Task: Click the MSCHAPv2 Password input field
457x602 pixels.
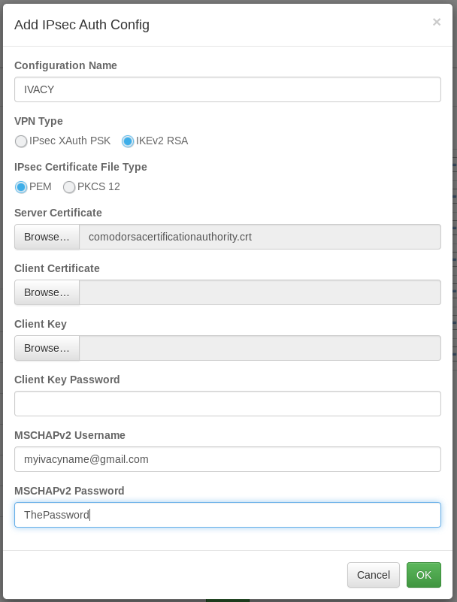Action: tap(227, 515)
